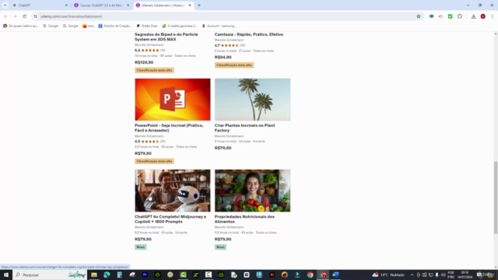The image size is (498, 280).
Task: Expand the tab search dropdown
Action: tap(5, 5)
